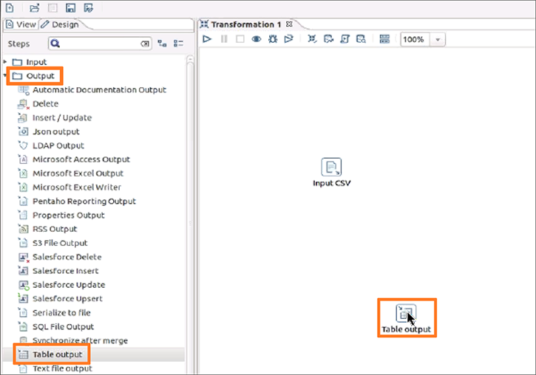Click the steps panel vertical scrollbar
This screenshot has width=536, height=375.
[190, 215]
